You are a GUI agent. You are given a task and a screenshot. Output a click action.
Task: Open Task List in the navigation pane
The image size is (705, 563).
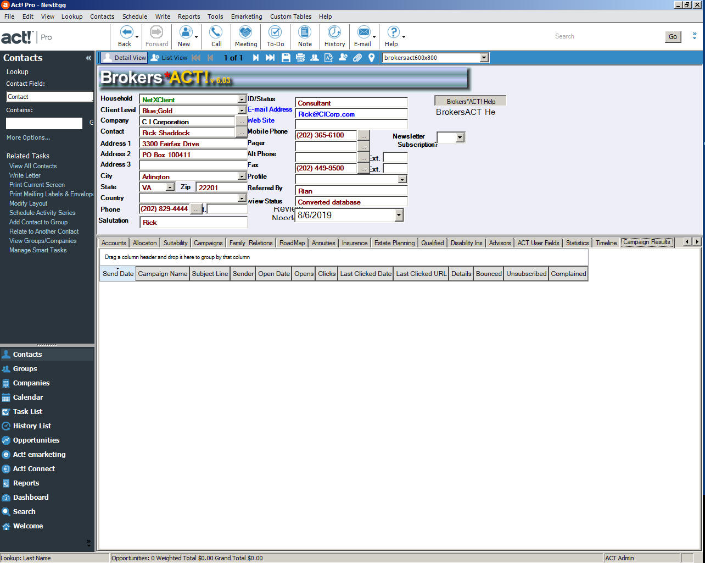coord(47,412)
